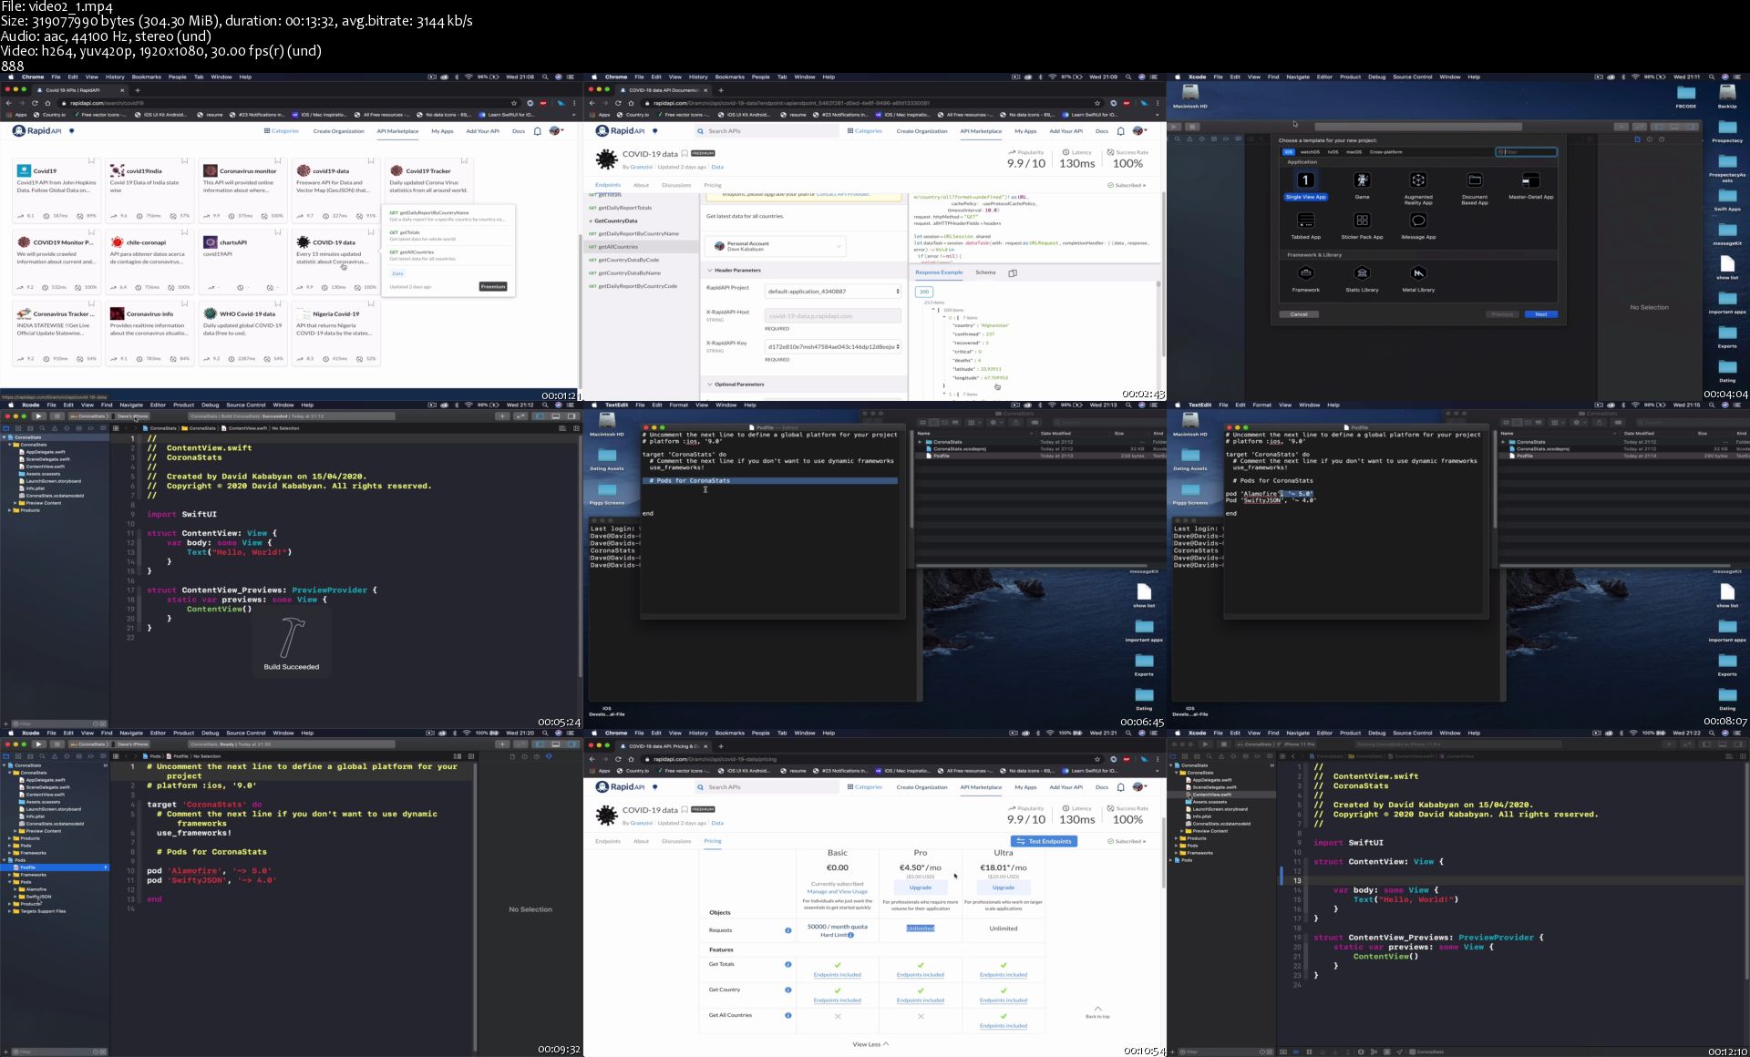Toggle bookmark on the Covid19 Tracker card
This screenshot has height=1057, width=1750.
coord(464,161)
